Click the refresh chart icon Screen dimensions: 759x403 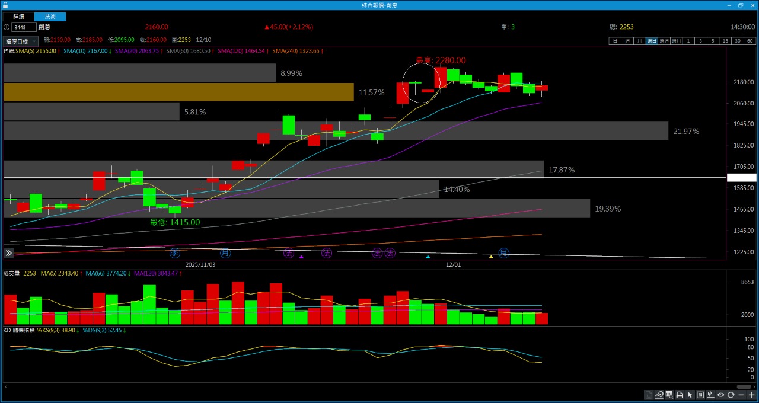pyautogui.click(x=731, y=395)
